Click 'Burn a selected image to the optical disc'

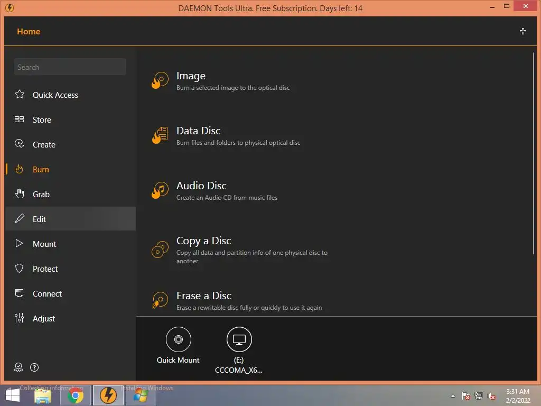tap(233, 88)
